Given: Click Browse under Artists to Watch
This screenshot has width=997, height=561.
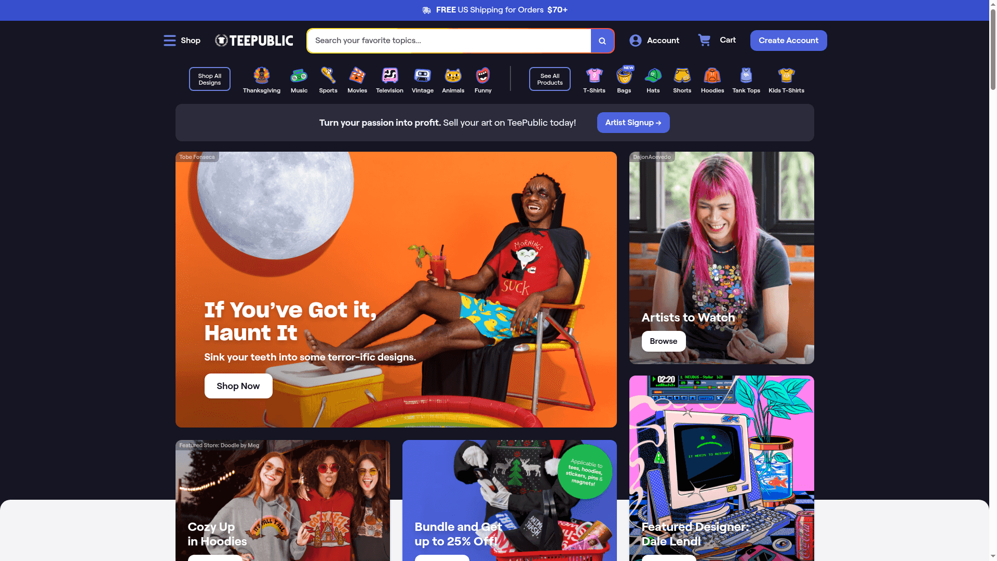Looking at the screenshot, I should pyautogui.click(x=663, y=341).
